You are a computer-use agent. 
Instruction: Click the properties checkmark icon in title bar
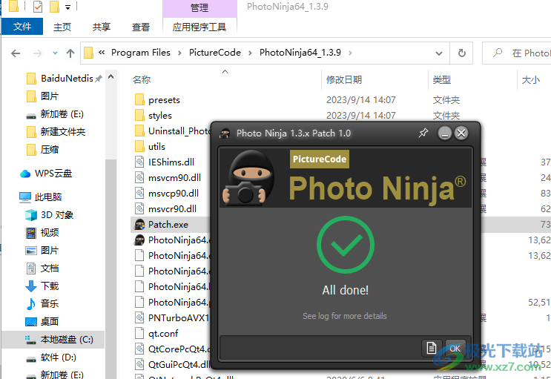(38, 7)
